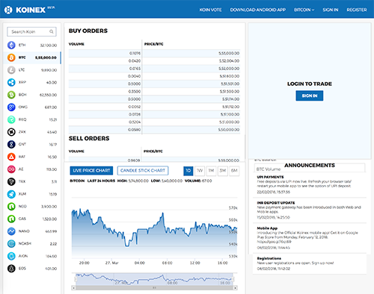Click the KOINEX brand name
This screenshot has width=374, height=294.
31,10
